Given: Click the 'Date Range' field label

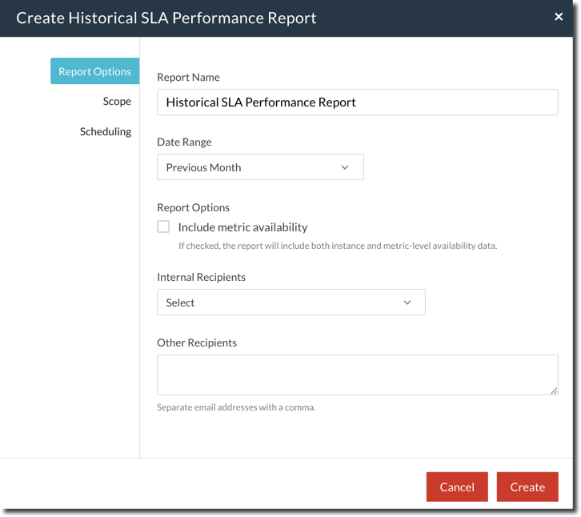Looking at the screenshot, I should click(x=184, y=142).
